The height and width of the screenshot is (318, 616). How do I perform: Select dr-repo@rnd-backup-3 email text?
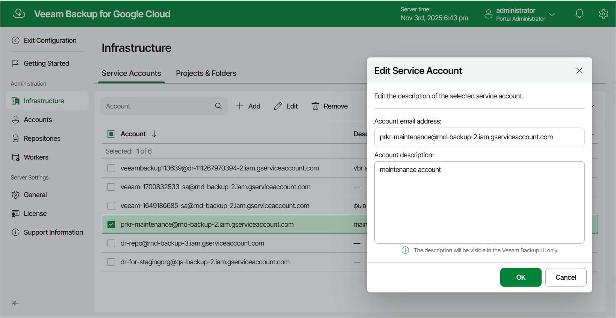pos(192,243)
